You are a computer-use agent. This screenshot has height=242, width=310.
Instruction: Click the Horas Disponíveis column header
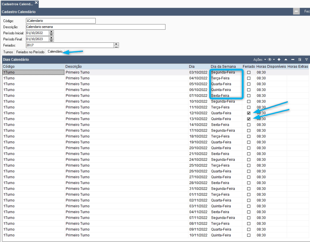tap(271, 67)
